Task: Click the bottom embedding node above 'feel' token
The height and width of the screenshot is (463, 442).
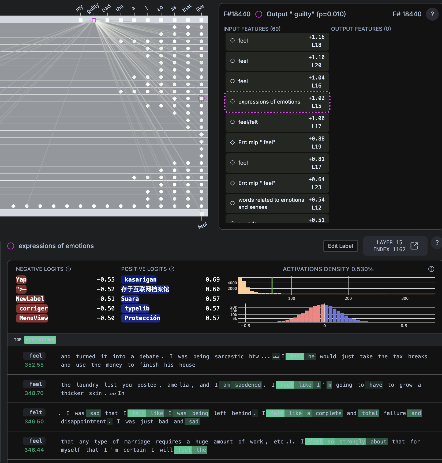Action: point(202,214)
